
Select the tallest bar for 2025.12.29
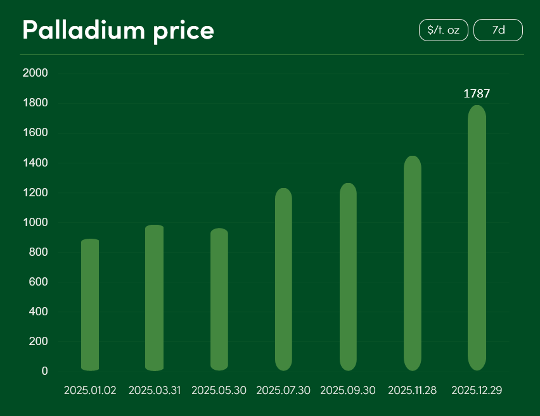477,237
